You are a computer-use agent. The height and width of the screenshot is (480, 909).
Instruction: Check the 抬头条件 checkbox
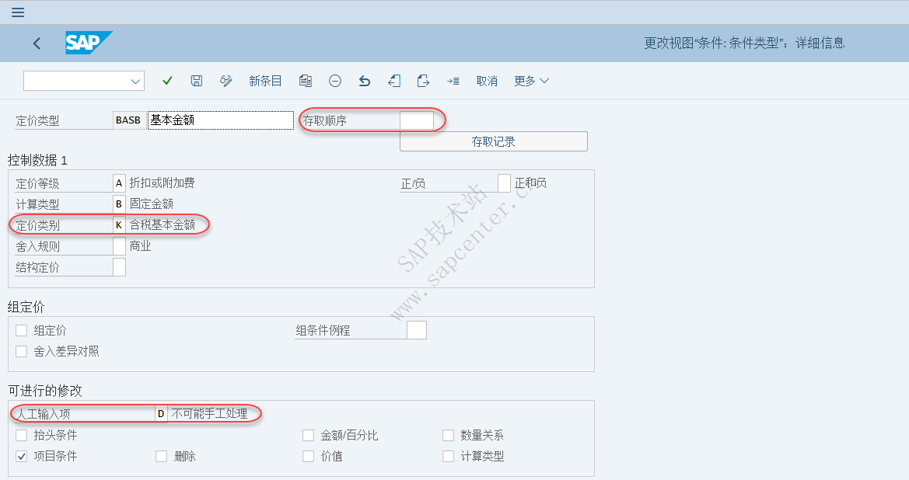pyautogui.click(x=21, y=435)
